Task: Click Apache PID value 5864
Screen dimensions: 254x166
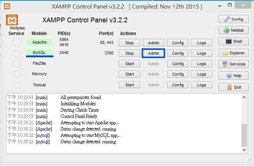Action: (x=64, y=39)
